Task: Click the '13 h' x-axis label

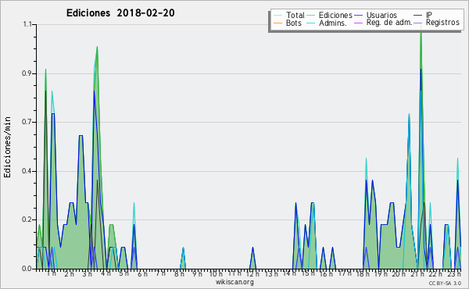Action: (x=271, y=273)
